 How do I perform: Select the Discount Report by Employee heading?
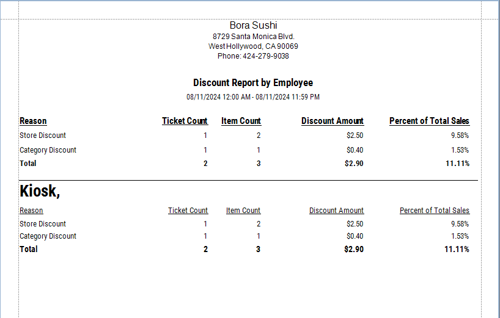tap(253, 83)
